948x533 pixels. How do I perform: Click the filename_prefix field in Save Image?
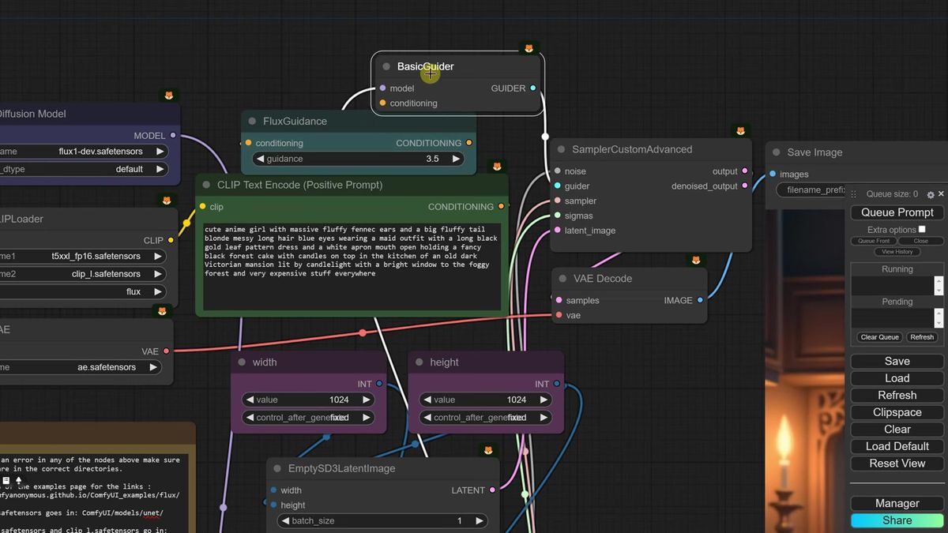pyautogui.click(x=812, y=190)
